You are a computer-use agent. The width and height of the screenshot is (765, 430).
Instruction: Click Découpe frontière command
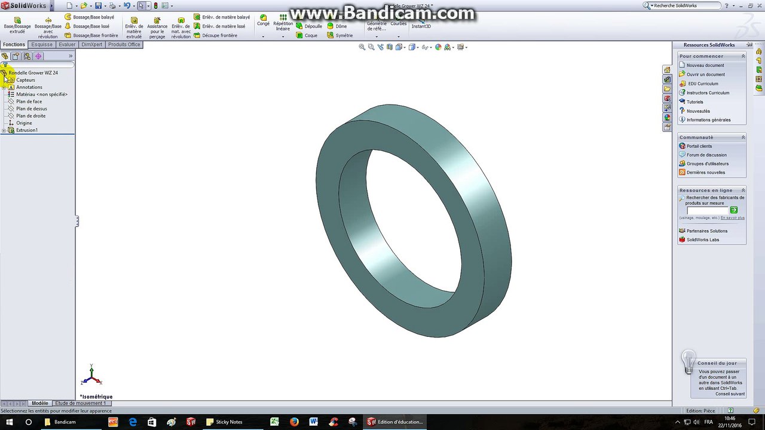216,35
